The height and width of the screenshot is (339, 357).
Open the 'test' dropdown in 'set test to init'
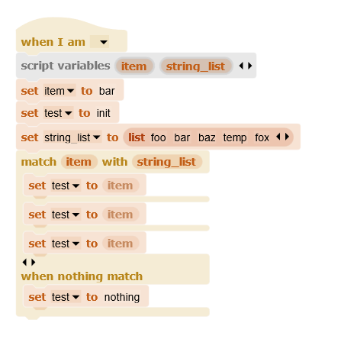[x=58, y=113]
